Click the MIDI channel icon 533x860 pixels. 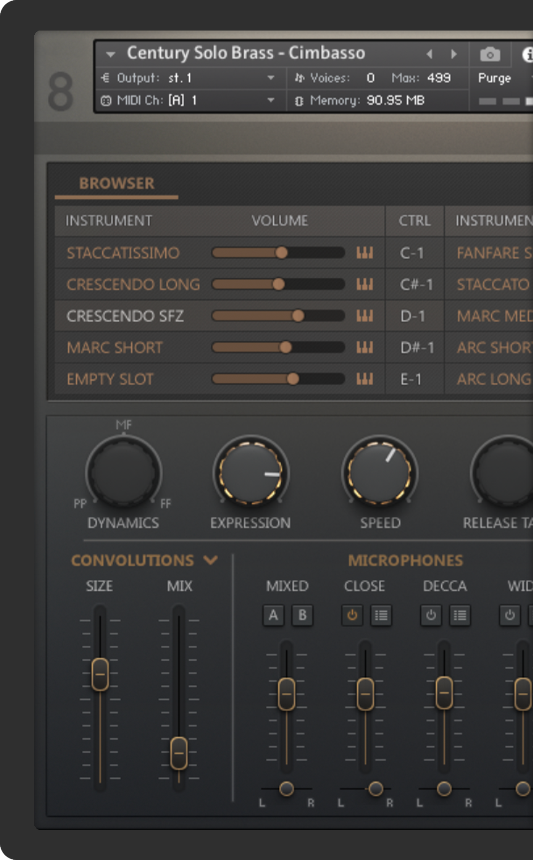click(106, 101)
